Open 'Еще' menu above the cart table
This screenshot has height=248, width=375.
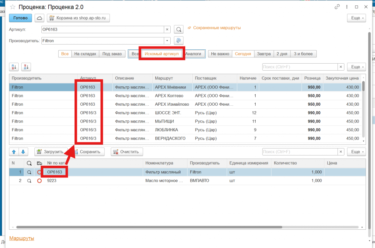point(356,151)
